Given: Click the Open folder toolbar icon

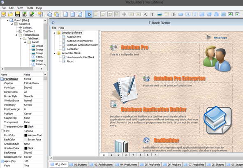Looking at the screenshot, I should coord(11,14).
